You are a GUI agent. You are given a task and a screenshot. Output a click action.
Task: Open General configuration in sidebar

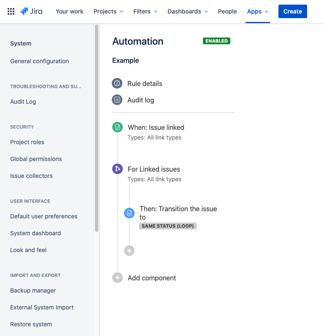[40, 61]
